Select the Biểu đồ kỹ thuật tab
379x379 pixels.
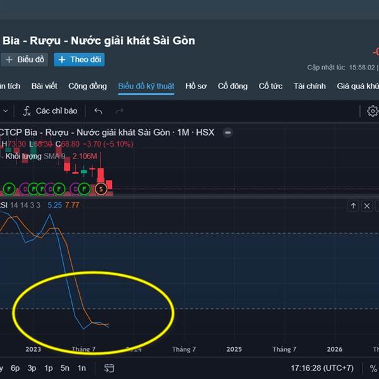[147, 87]
